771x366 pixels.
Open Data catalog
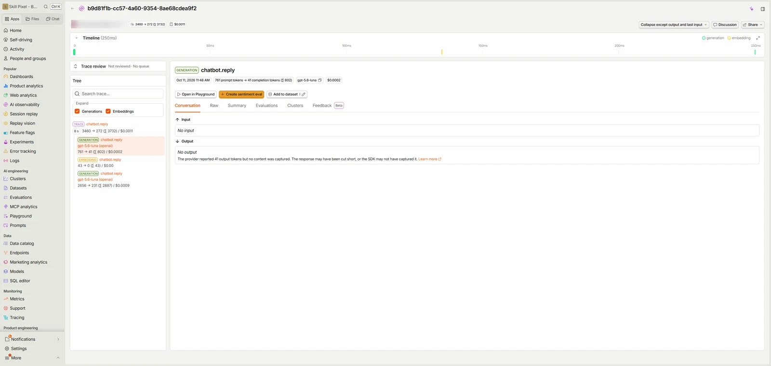(22, 244)
